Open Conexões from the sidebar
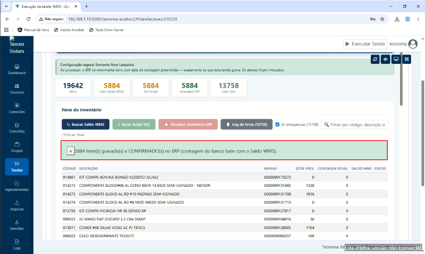This screenshot has height=254, width=425. click(17, 109)
